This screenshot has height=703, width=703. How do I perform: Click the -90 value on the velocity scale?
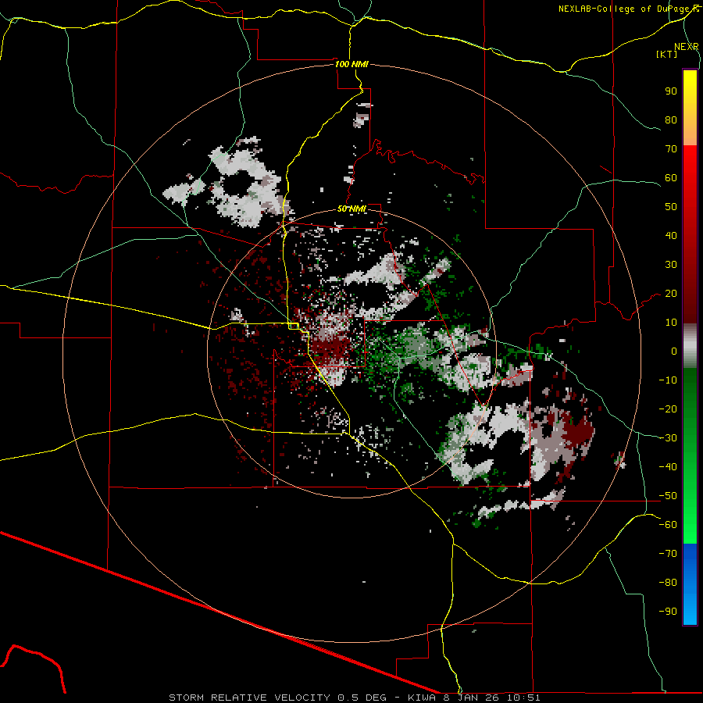tap(668, 612)
